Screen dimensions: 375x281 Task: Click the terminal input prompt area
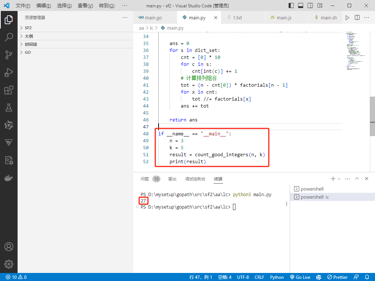point(234,207)
